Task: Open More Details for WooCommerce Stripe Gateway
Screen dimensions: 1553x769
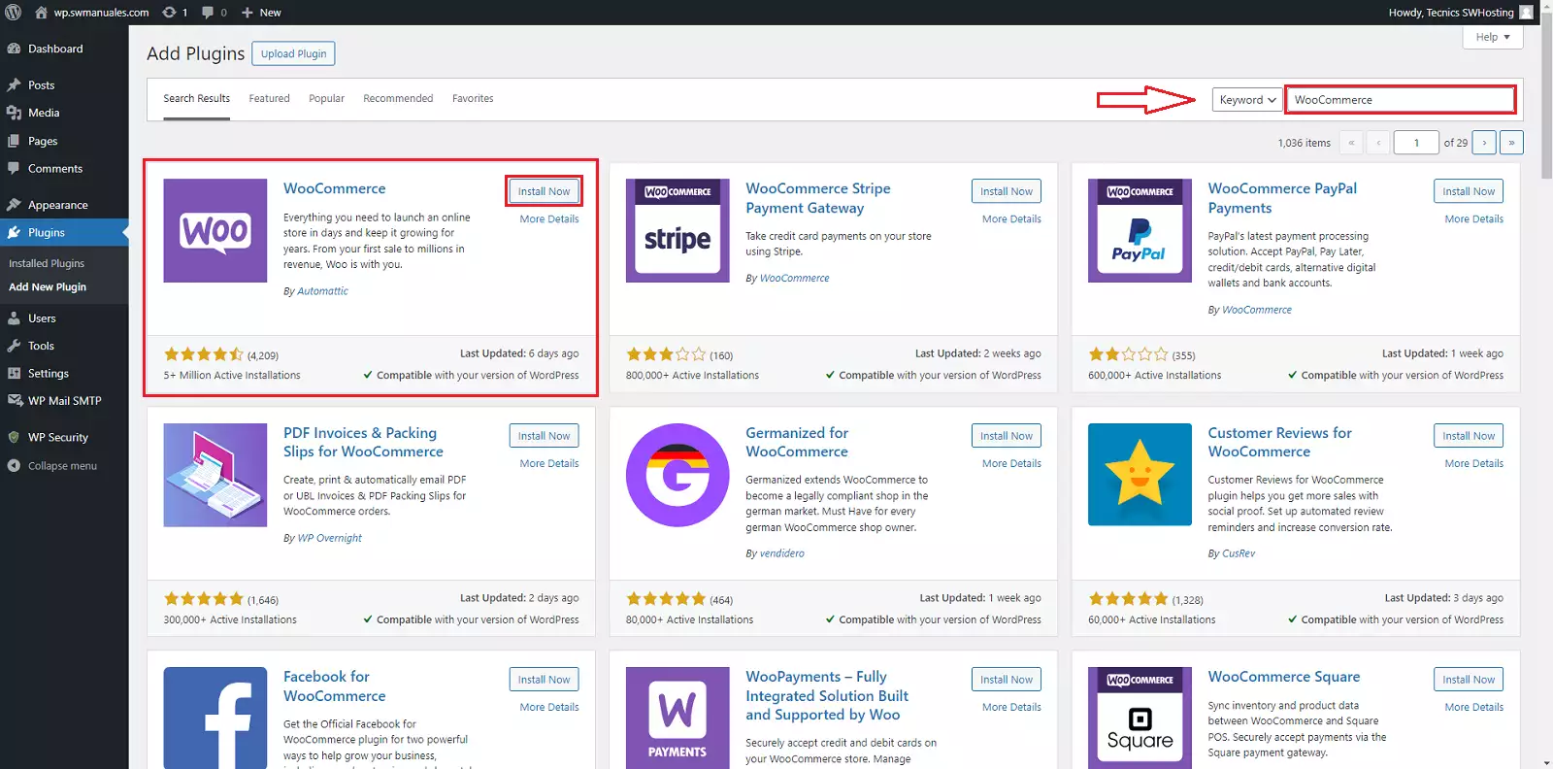Action: (1010, 219)
